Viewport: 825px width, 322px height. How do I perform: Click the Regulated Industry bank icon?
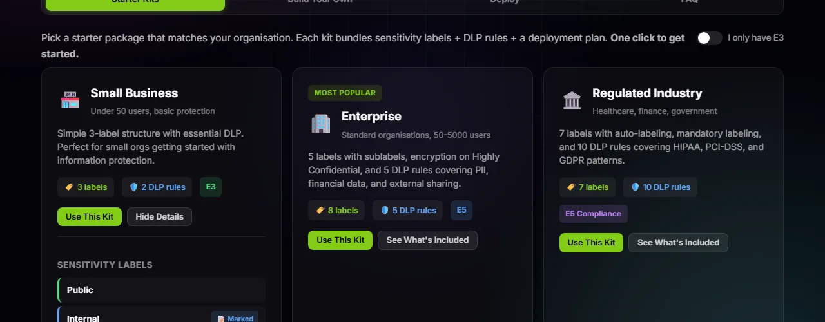572,100
